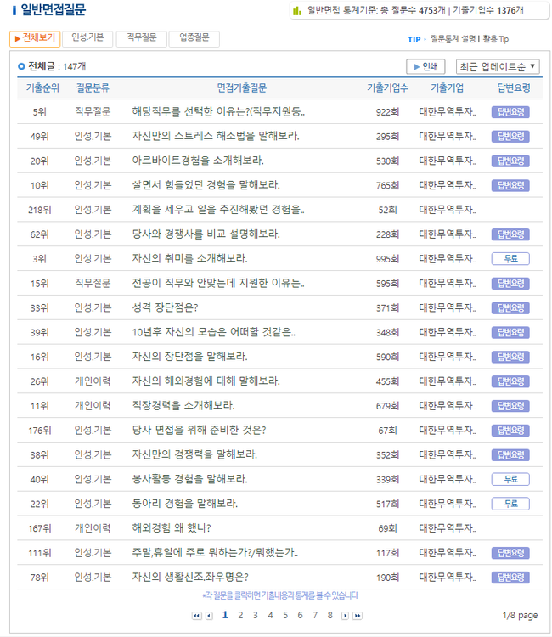Click the 질문분류 column header
552x637 pixels.
(93, 88)
